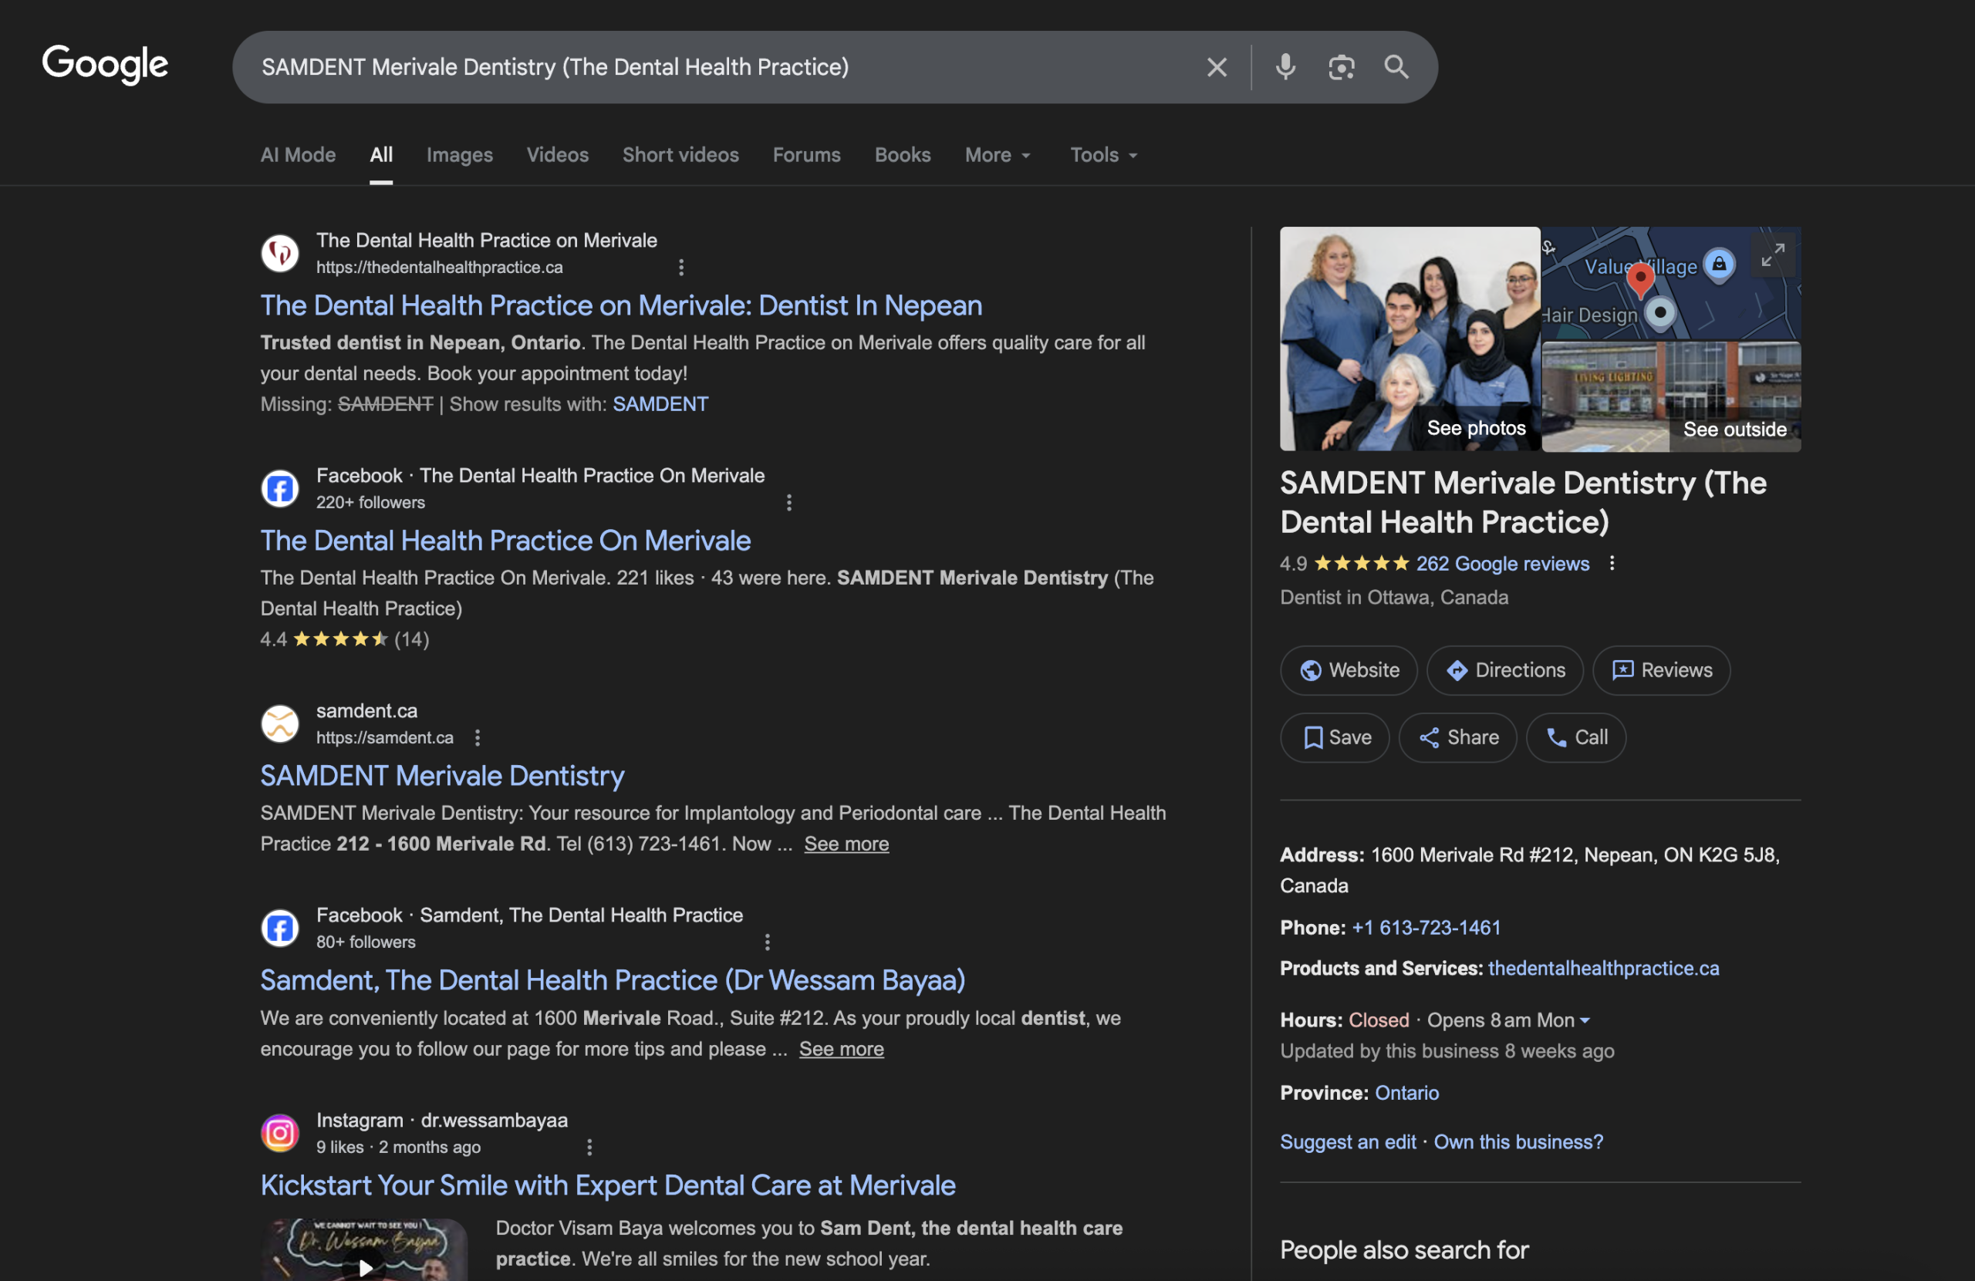Open three-dot menu on the Facebook result

788,502
